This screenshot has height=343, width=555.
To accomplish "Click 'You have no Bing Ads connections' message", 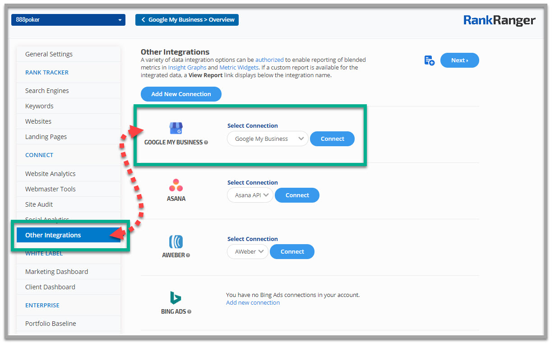I will (293, 295).
